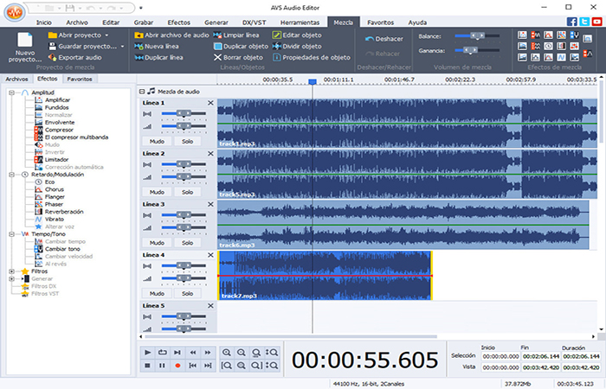Click the Facebook icon

(x=571, y=22)
